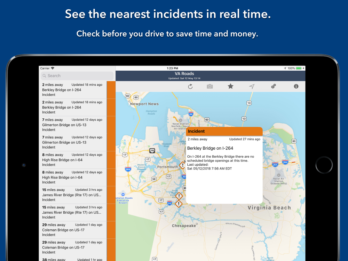Image resolution: width=348 pixels, height=261 pixels.
Task: Click Berkley Bridge on I-264 popup title
Action: (210, 148)
